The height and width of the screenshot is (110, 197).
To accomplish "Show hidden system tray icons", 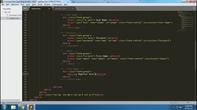I will click(174, 107).
